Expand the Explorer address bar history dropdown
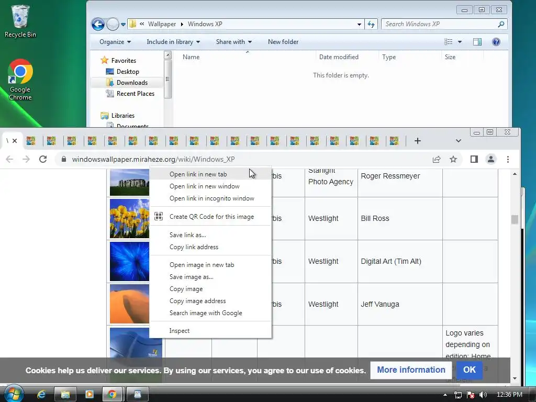Viewport: 536px width, 402px height. pyautogui.click(x=359, y=24)
